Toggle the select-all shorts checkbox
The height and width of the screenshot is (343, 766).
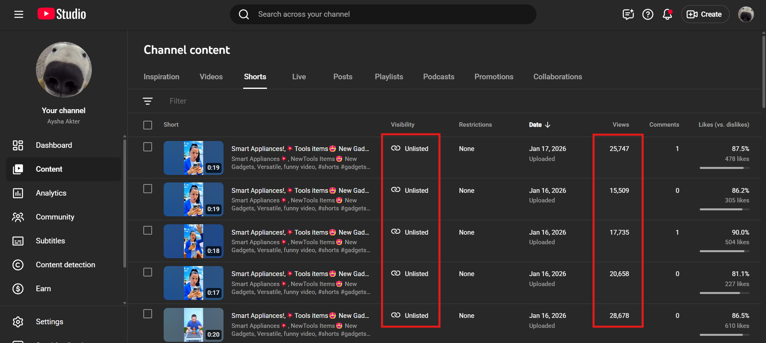coord(148,125)
